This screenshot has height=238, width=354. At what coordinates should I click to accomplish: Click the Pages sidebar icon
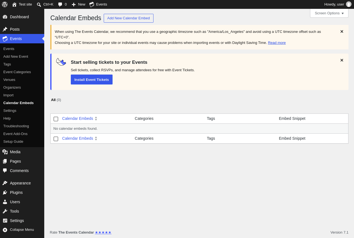5,161
